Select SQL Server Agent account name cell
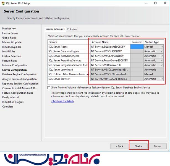 110,47
